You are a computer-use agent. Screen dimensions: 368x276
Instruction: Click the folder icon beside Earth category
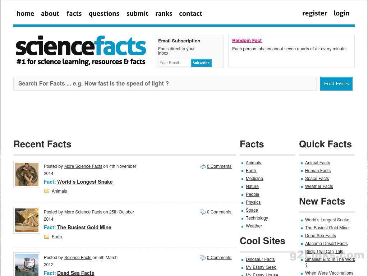pos(47,237)
